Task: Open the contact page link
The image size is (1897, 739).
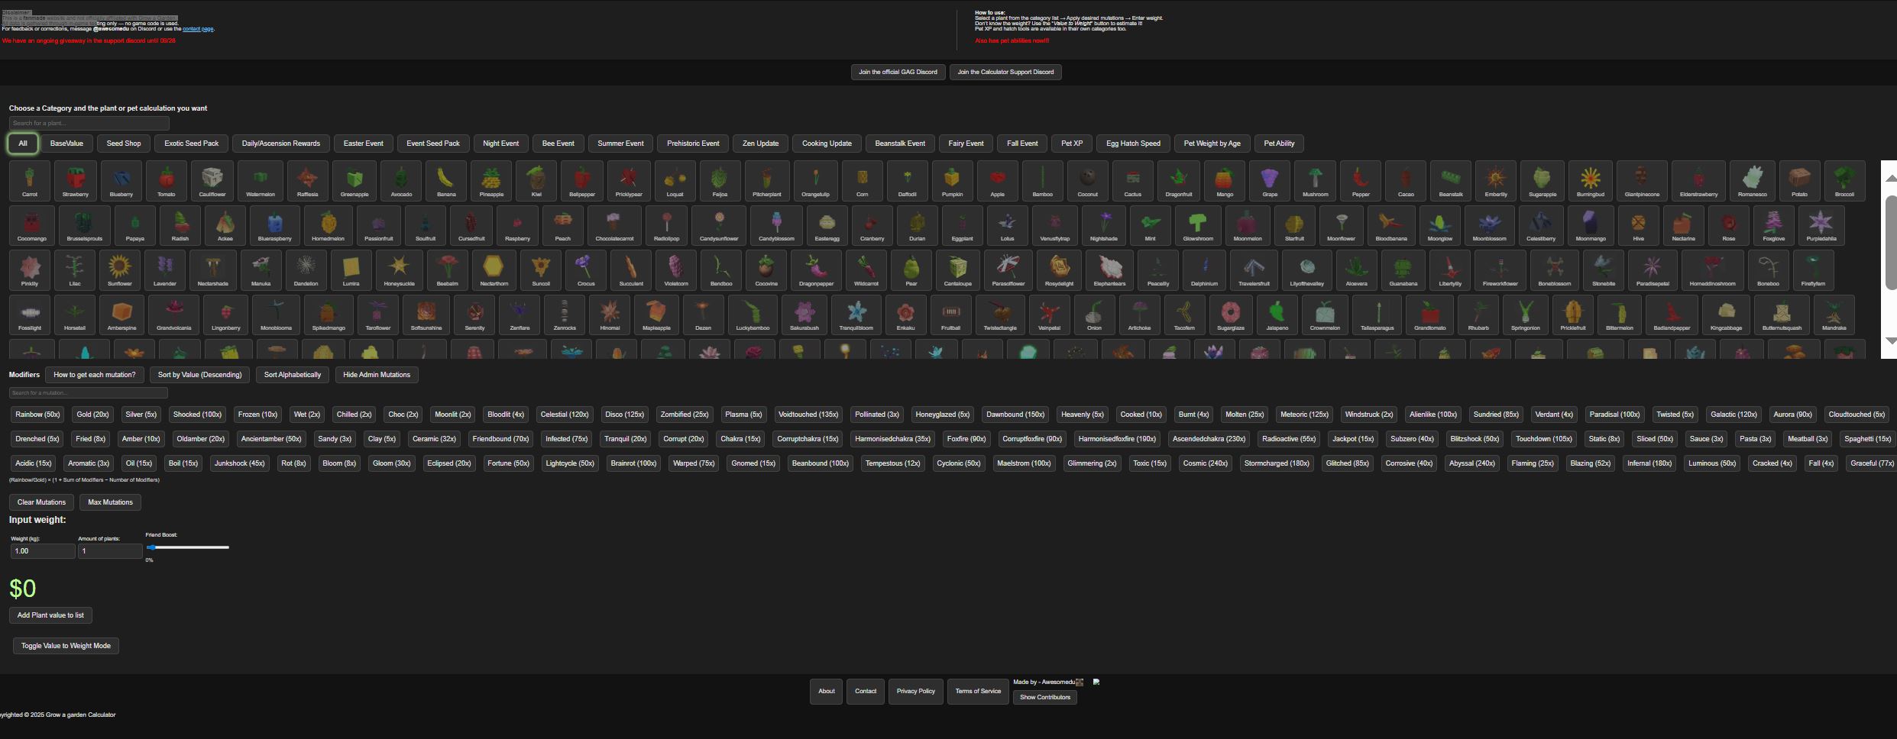Action: click(x=197, y=29)
